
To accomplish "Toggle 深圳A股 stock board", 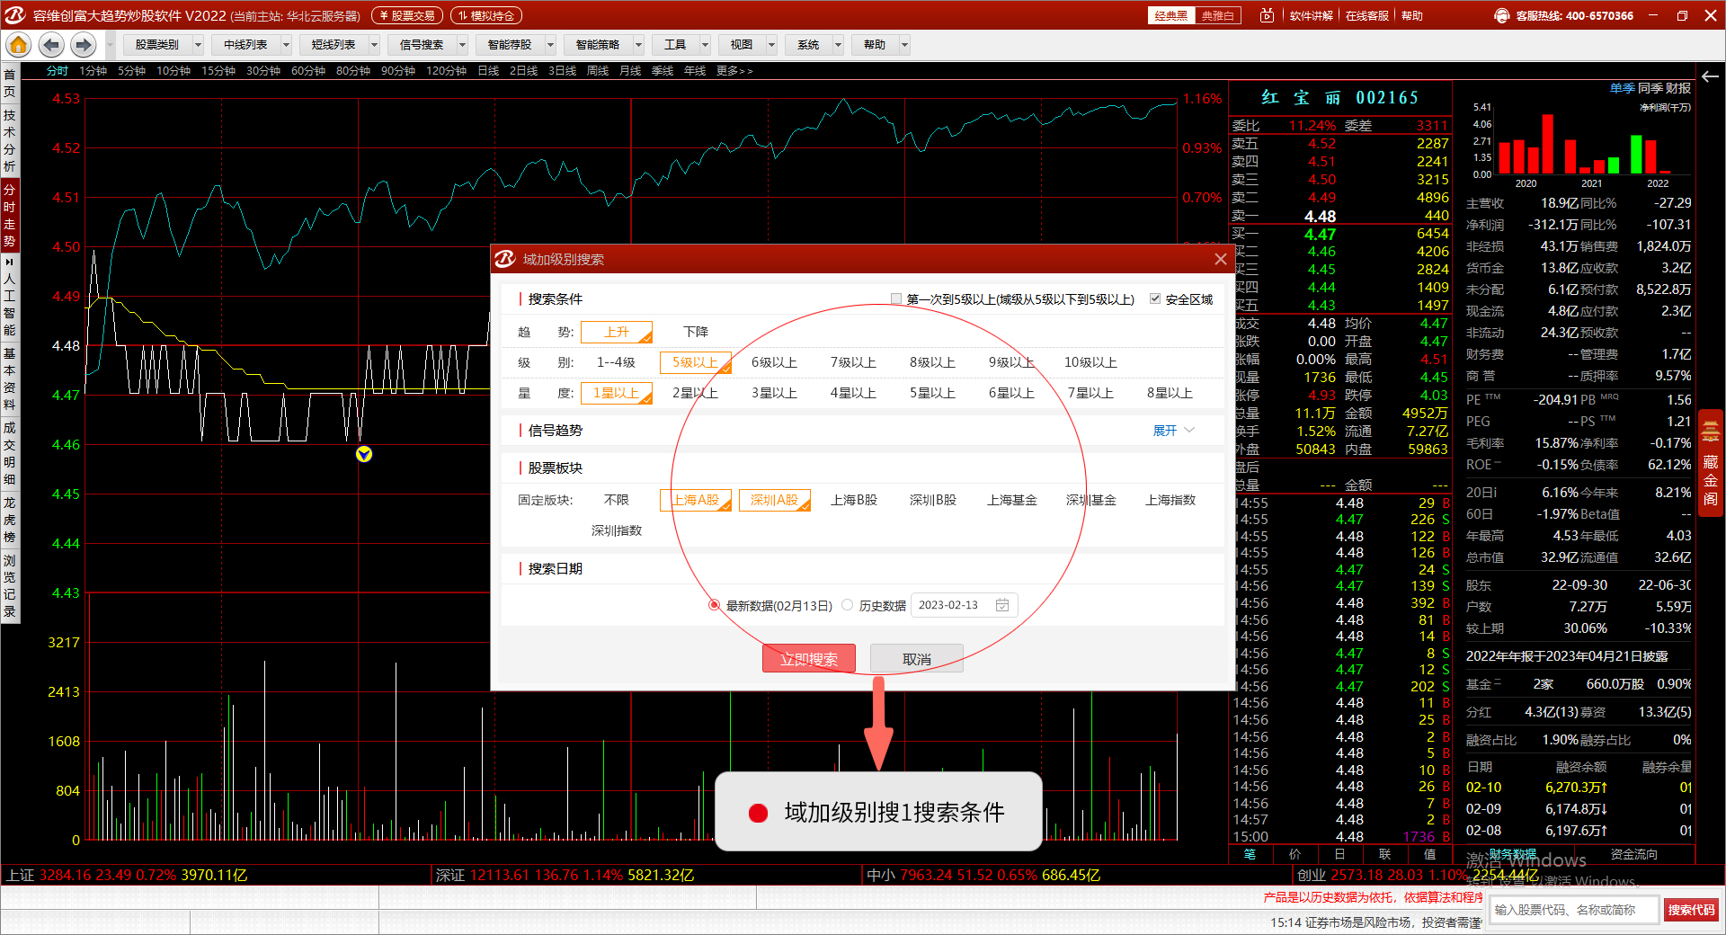I will coord(775,500).
